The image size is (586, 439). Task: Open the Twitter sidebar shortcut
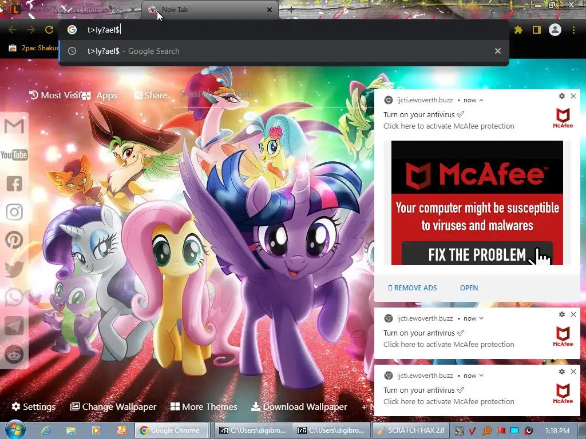pos(14,269)
